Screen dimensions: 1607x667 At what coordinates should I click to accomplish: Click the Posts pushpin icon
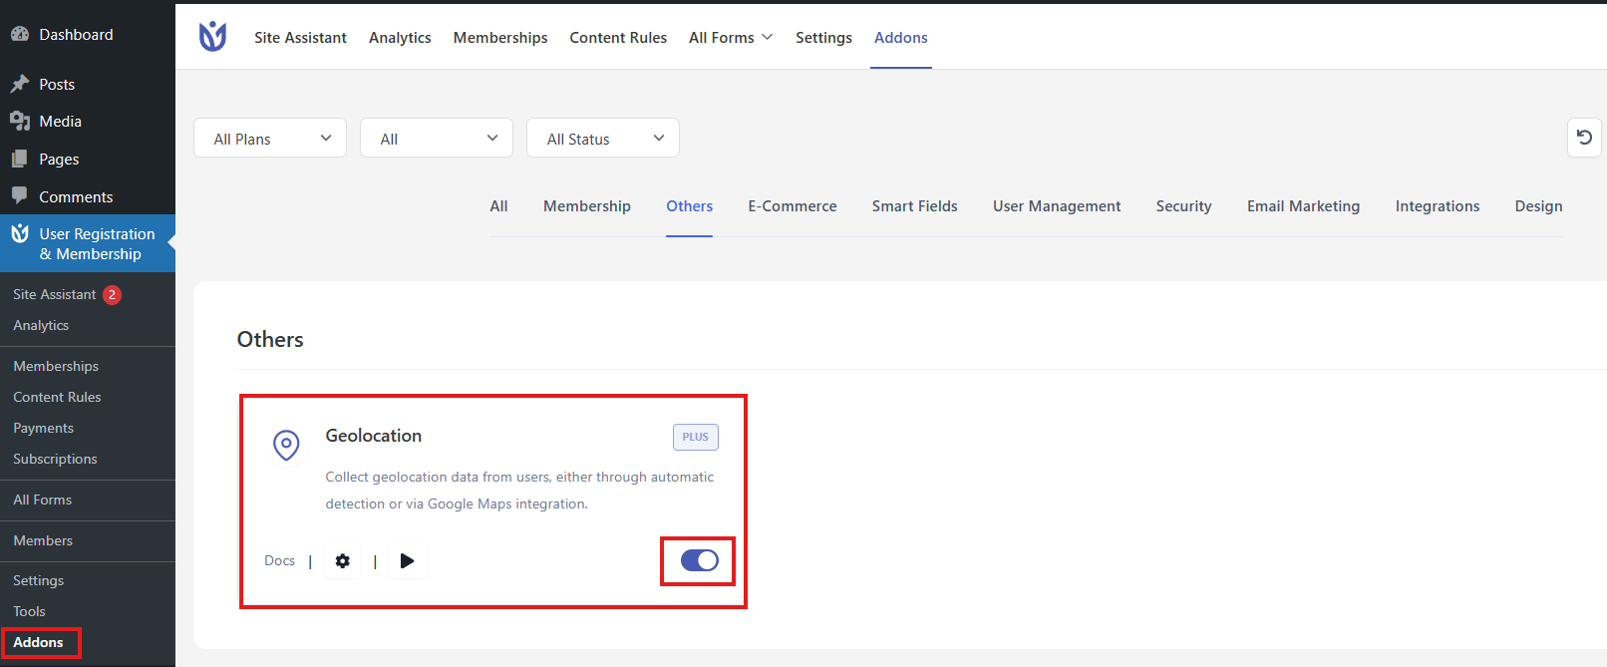(20, 84)
